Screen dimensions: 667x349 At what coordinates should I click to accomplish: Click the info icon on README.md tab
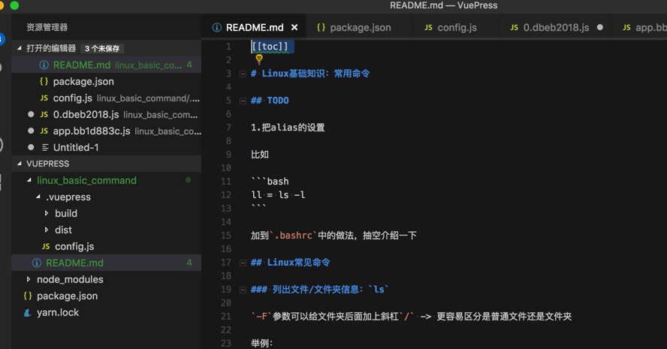point(217,28)
